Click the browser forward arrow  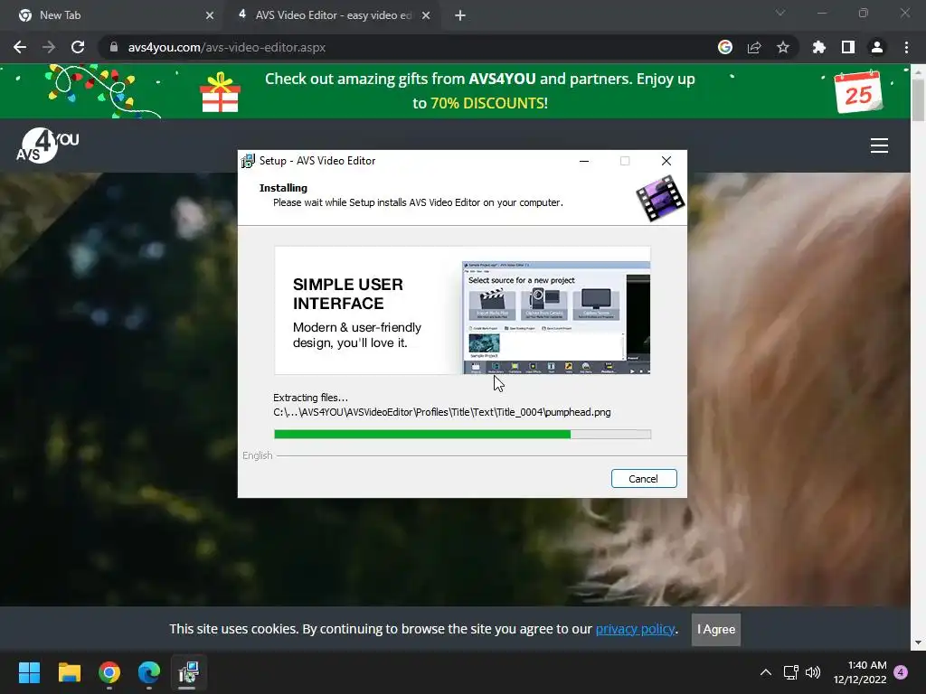[x=49, y=47]
